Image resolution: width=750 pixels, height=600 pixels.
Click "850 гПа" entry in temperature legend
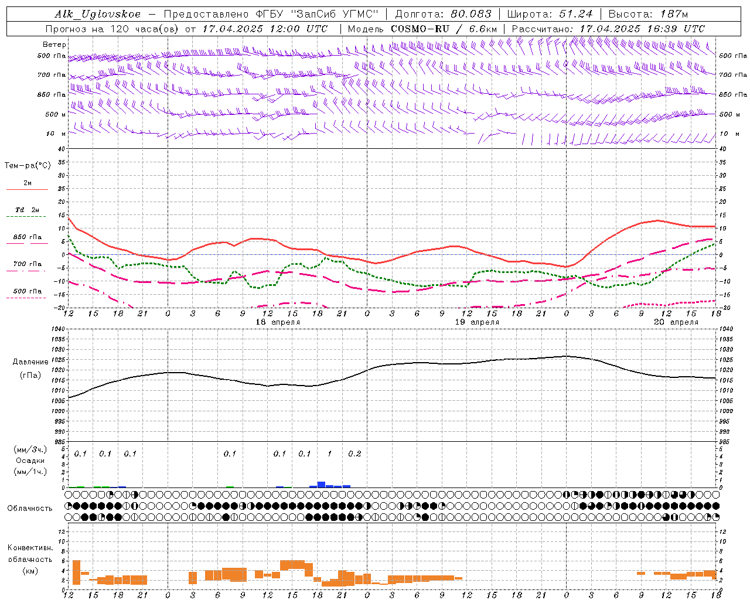point(28,237)
